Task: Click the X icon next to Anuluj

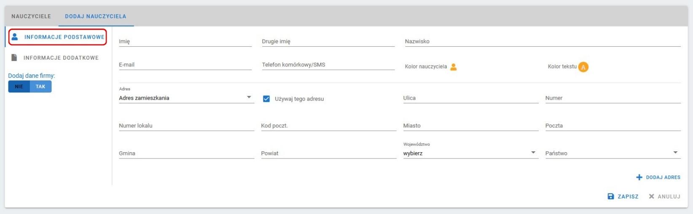Action: (x=652, y=196)
